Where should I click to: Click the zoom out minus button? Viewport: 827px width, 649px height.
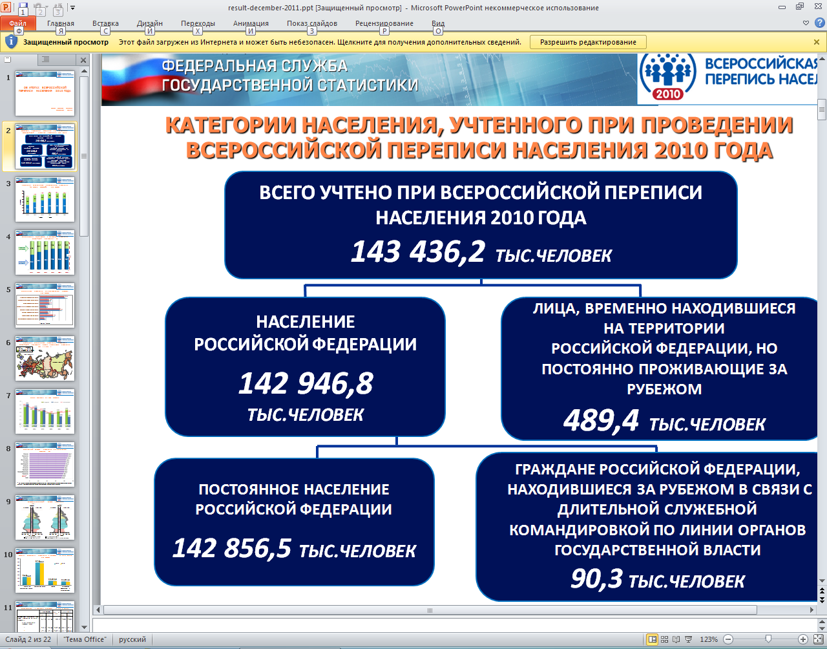point(728,639)
